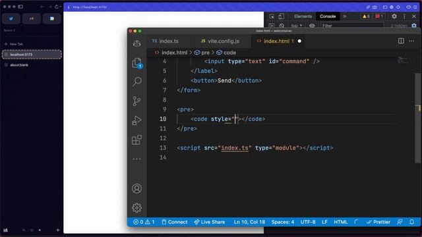Add new item plus in sidebar bottom
This screenshot has width=422, height=237.
[57, 230]
